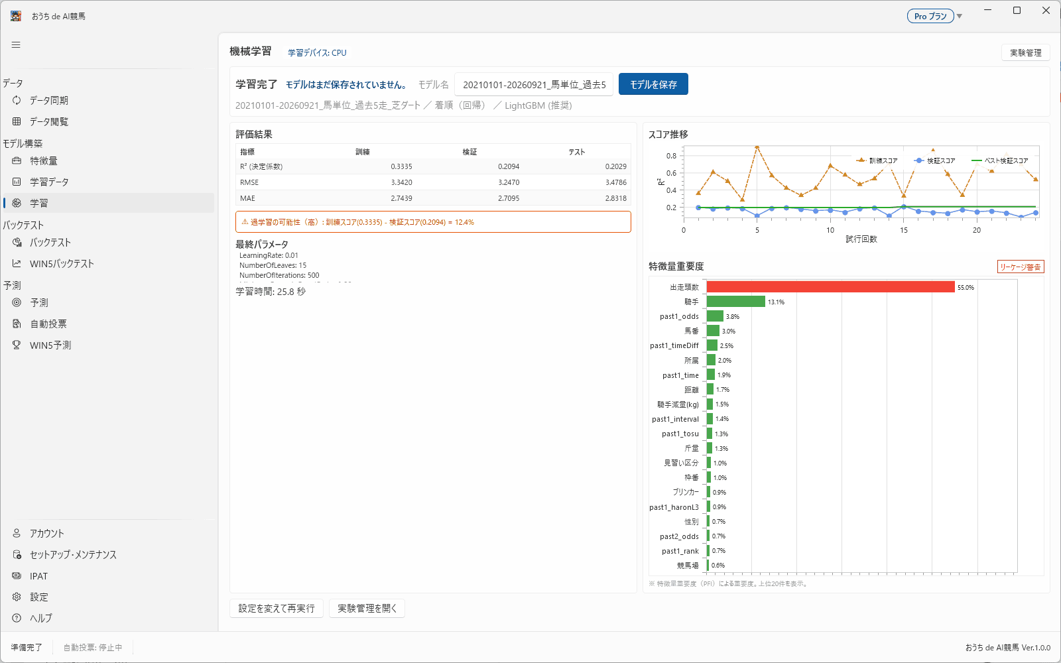Select the 学習データ icon

click(x=17, y=182)
